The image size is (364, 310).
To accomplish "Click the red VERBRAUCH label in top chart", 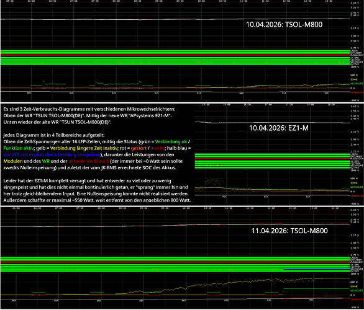I will click(357, 92).
